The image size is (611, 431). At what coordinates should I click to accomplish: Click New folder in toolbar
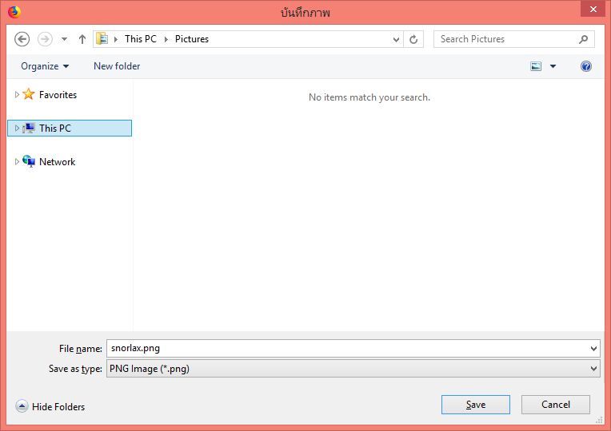117,66
